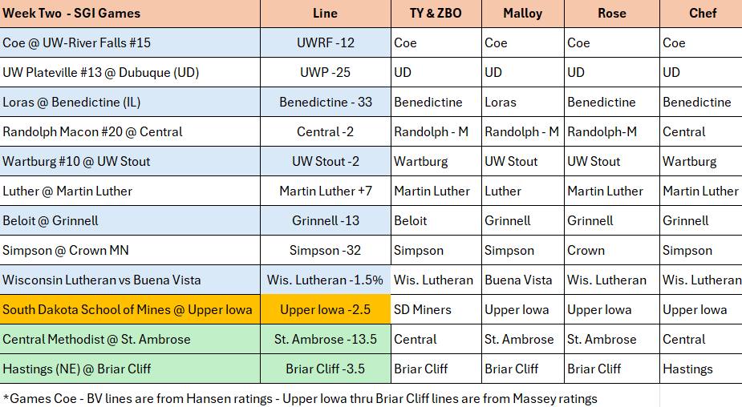Click Rose's "Crown" pick cell

click(611, 251)
